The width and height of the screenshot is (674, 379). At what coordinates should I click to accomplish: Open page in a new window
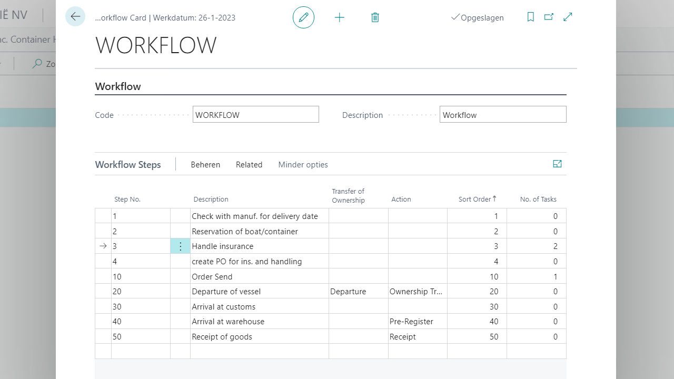(549, 17)
